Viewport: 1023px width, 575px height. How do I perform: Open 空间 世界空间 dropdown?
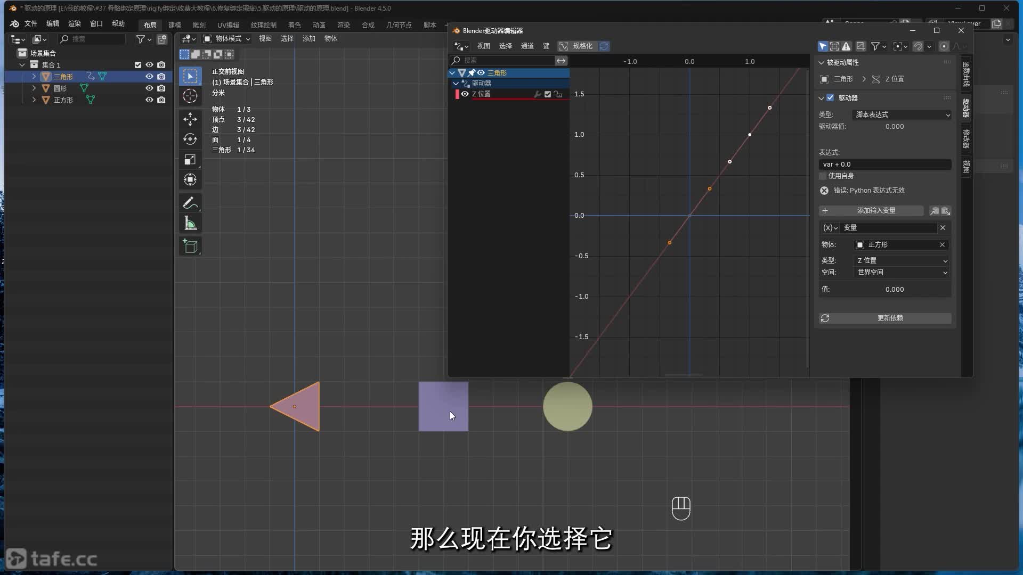[x=902, y=273]
